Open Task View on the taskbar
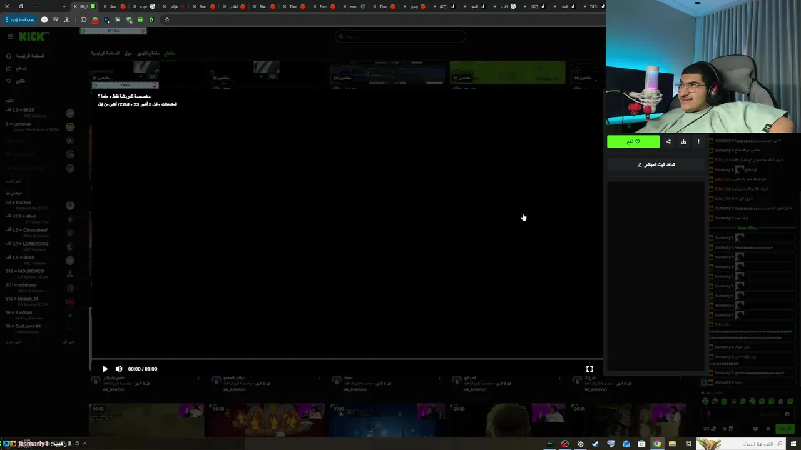 point(688,444)
